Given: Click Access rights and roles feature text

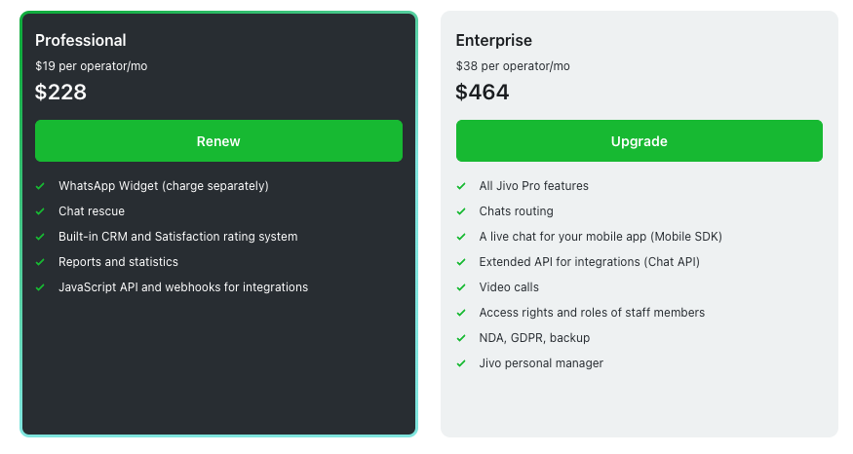Looking at the screenshot, I should point(592,313).
